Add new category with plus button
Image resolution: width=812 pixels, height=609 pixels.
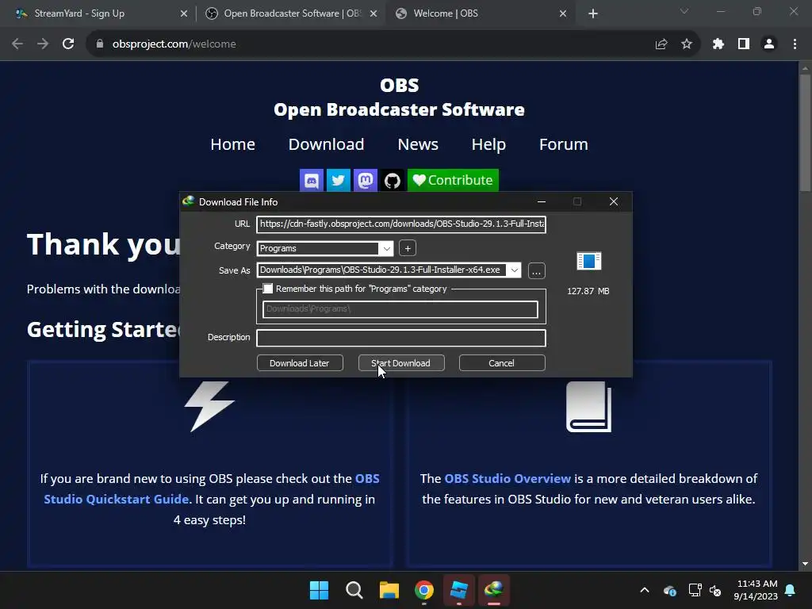tap(408, 248)
